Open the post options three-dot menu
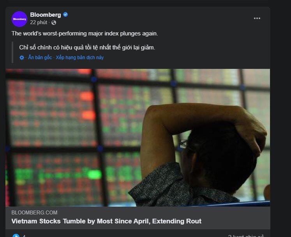This screenshot has width=291, height=237. pos(257,18)
